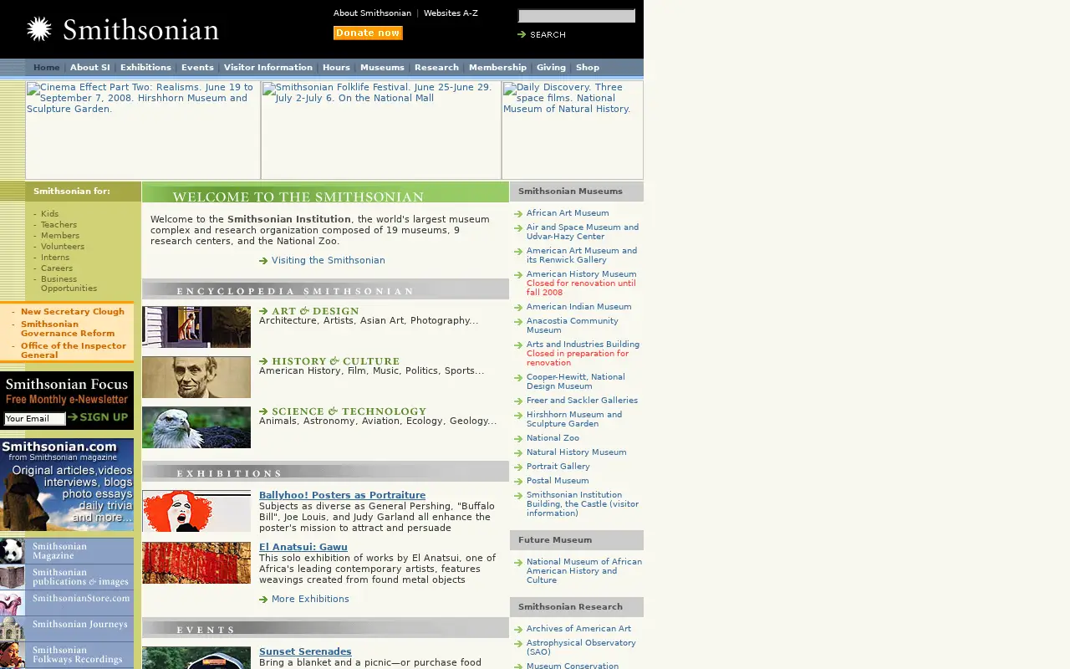Click the Smithsonian sunburst logo
Image resolution: width=1070 pixels, height=669 pixels.
(39, 29)
